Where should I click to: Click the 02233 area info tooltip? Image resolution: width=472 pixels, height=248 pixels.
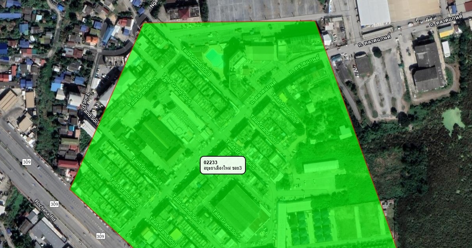point(223,165)
